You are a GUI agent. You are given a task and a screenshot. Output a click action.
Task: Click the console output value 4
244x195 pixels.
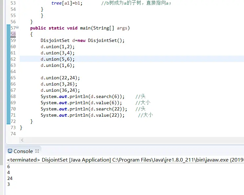[x=9, y=172]
